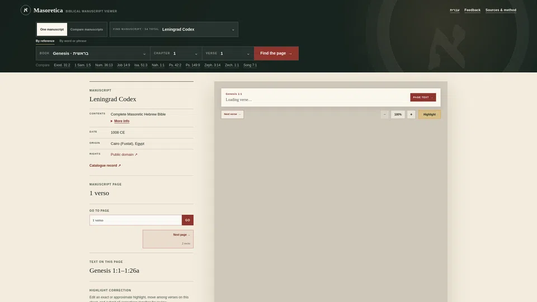
Task: Compare verse Num. 36:13
Action: click(104, 65)
